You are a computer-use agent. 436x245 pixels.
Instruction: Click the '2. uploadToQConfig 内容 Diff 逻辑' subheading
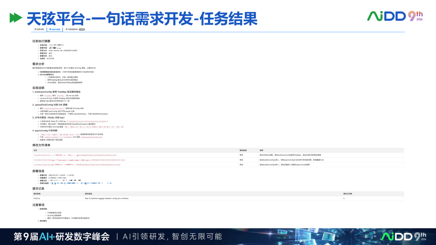[50, 105]
